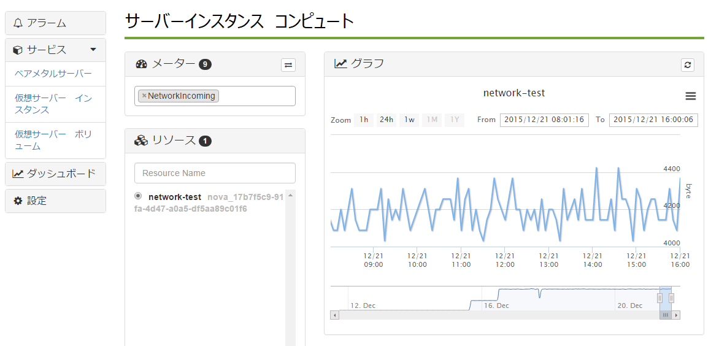The height and width of the screenshot is (346, 711).
Task: Edit the From date field
Action: coord(544,120)
